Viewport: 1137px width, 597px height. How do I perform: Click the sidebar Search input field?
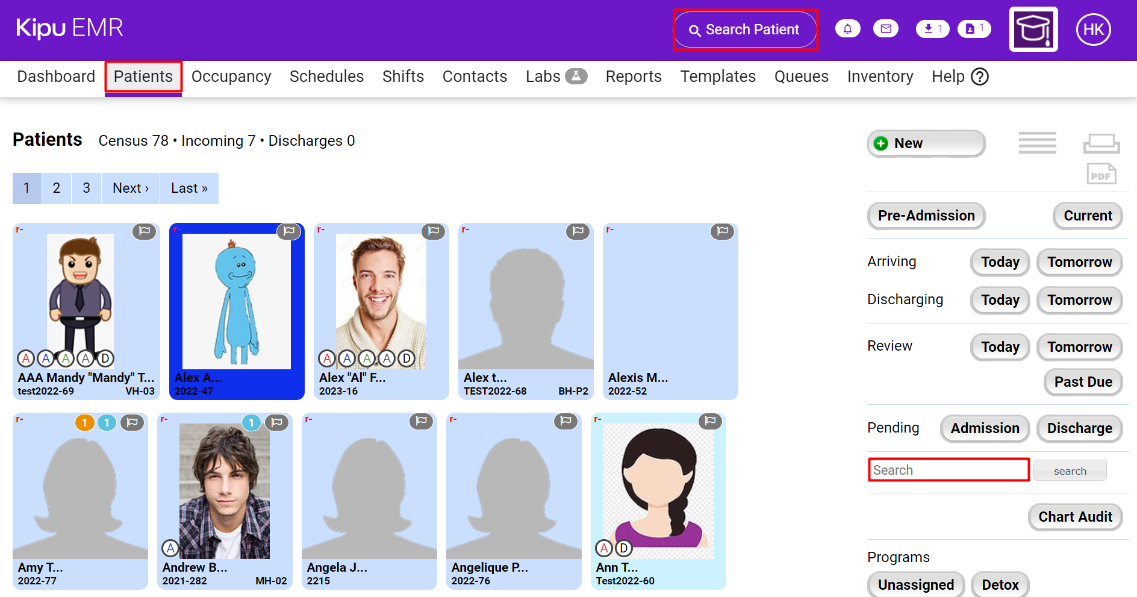949,470
